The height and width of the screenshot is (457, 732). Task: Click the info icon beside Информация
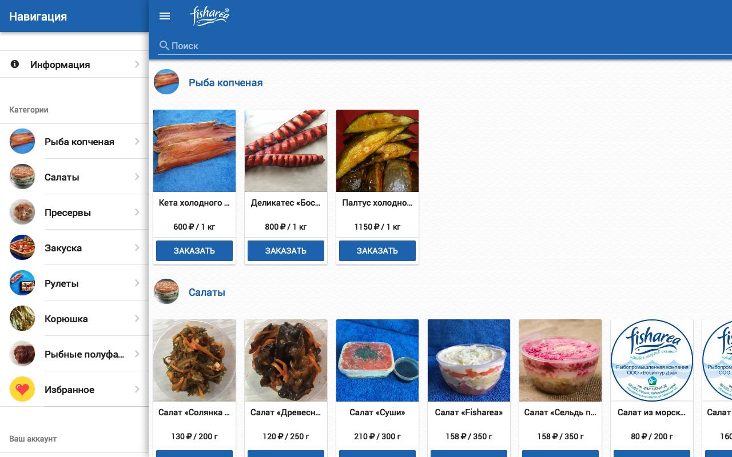(x=15, y=64)
